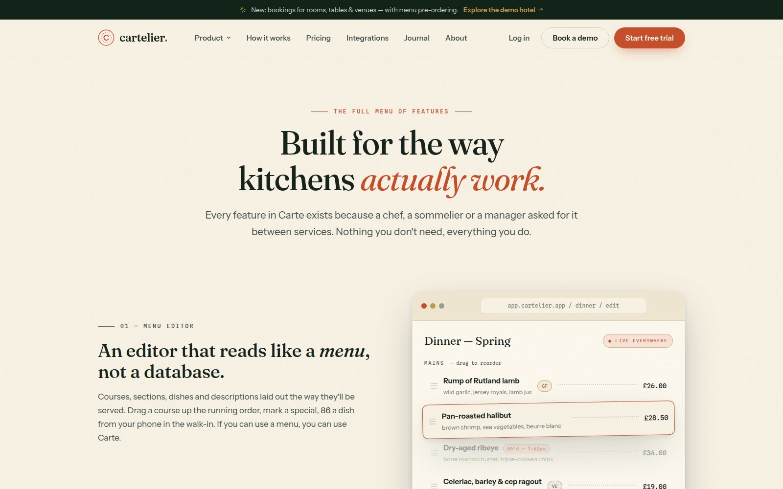Click the £26.00 price
783x489 pixels.
655,386
